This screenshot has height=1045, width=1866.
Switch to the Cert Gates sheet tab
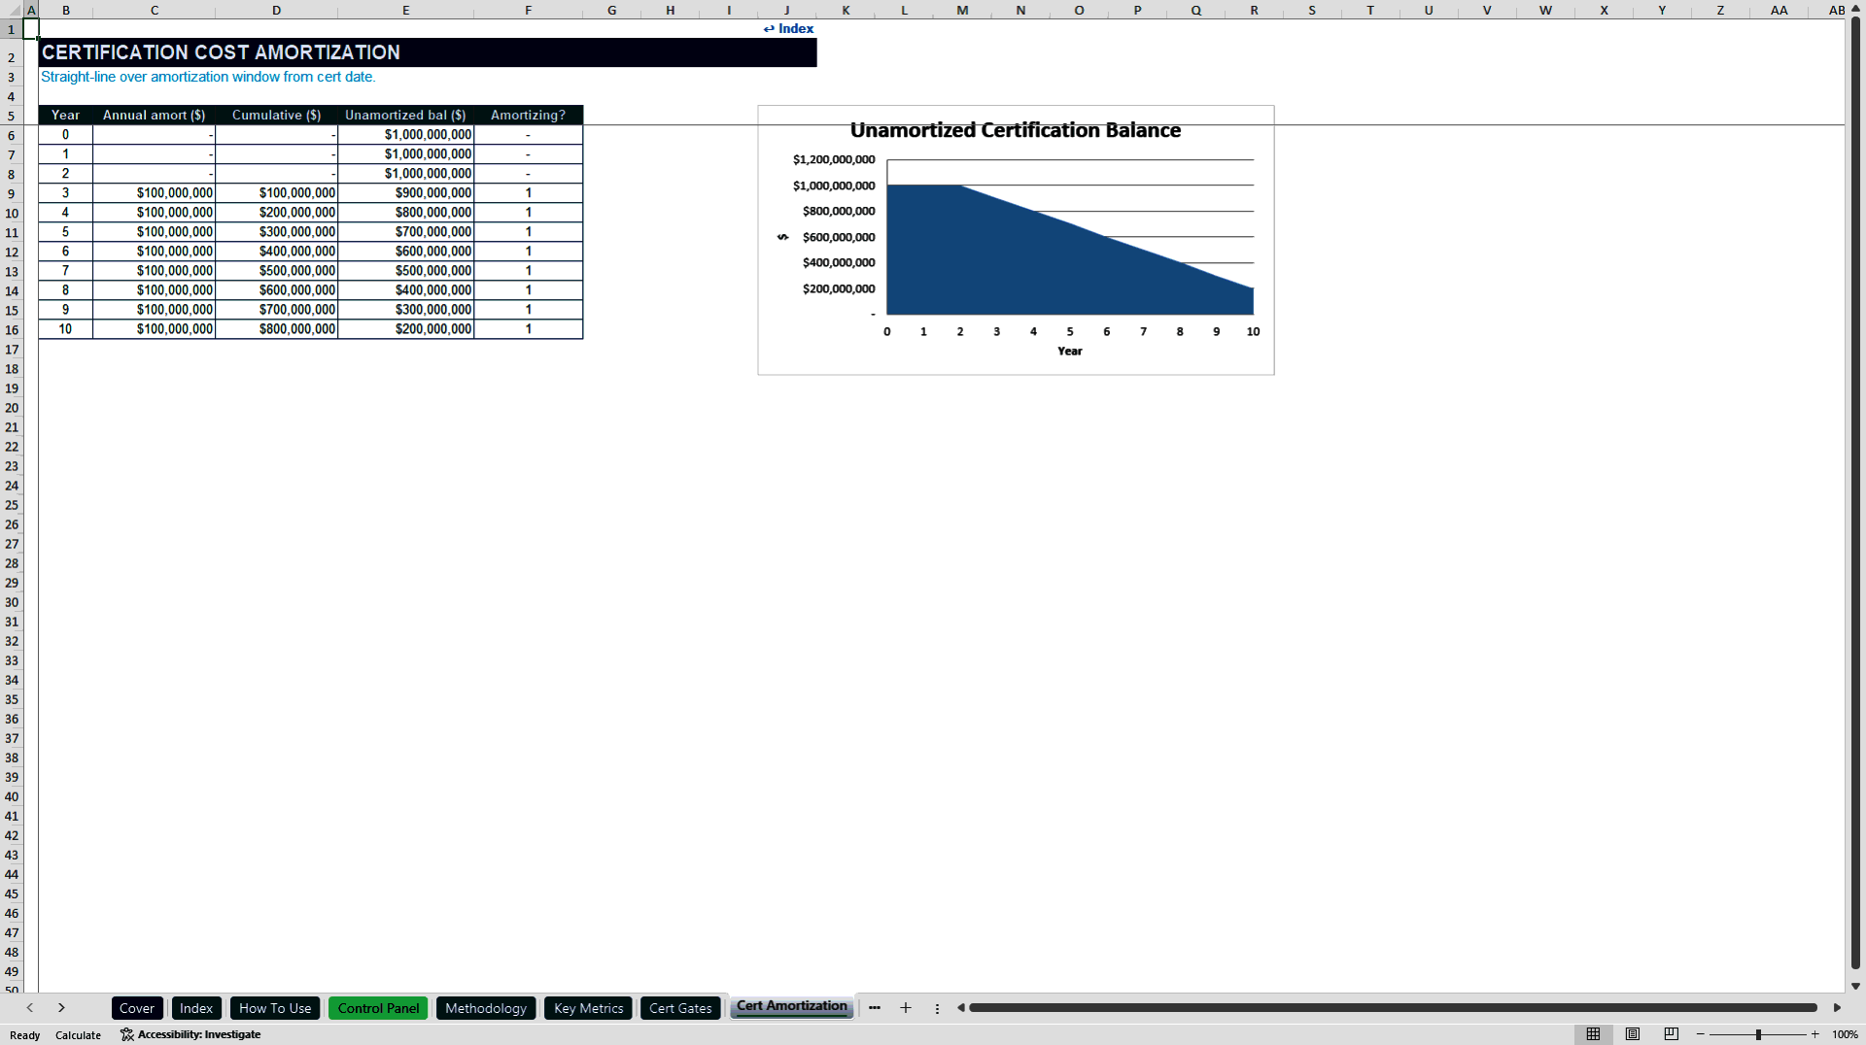point(680,1008)
